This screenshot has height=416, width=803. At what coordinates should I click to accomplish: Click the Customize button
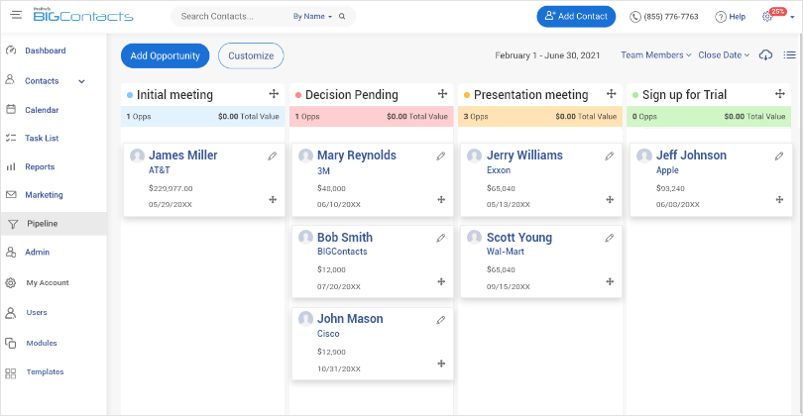click(x=251, y=55)
